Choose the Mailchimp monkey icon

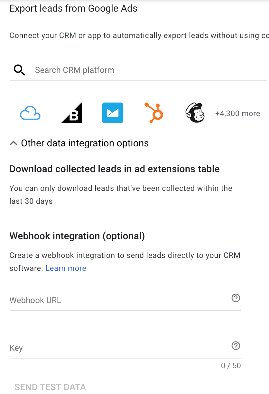click(x=195, y=113)
